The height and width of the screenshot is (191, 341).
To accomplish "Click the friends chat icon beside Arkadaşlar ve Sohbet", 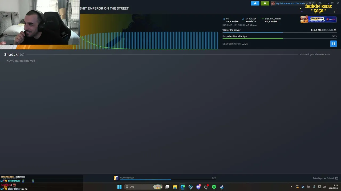I will 336,178.
